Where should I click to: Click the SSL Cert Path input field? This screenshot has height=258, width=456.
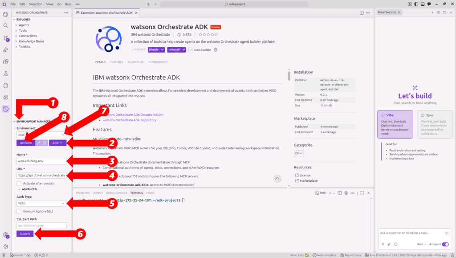41,225
